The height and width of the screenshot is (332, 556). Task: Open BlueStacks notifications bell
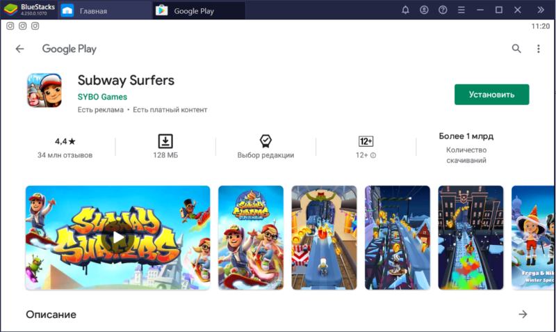pos(405,10)
